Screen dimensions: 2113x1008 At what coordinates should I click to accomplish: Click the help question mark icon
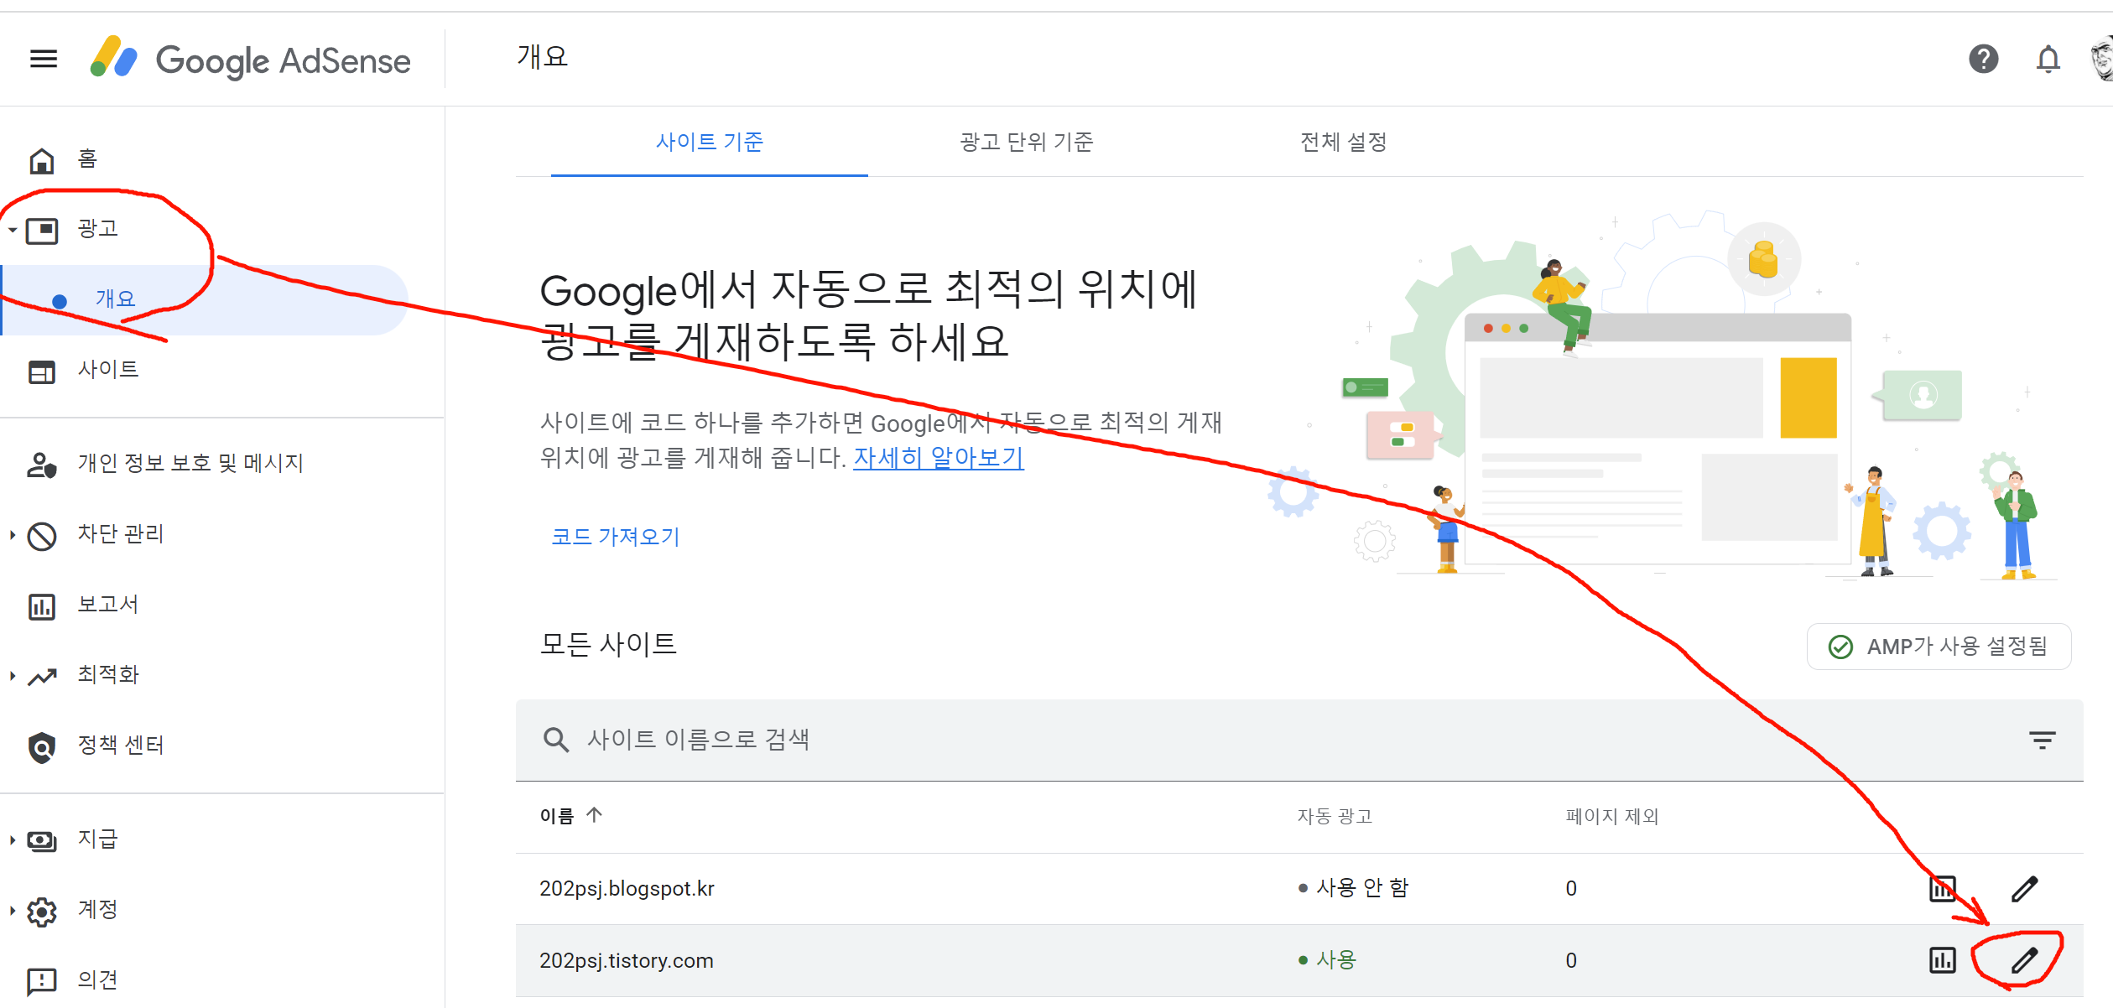click(1983, 59)
